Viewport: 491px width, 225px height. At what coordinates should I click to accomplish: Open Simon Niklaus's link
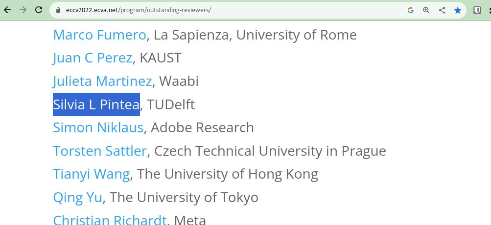(x=98, y=128)
